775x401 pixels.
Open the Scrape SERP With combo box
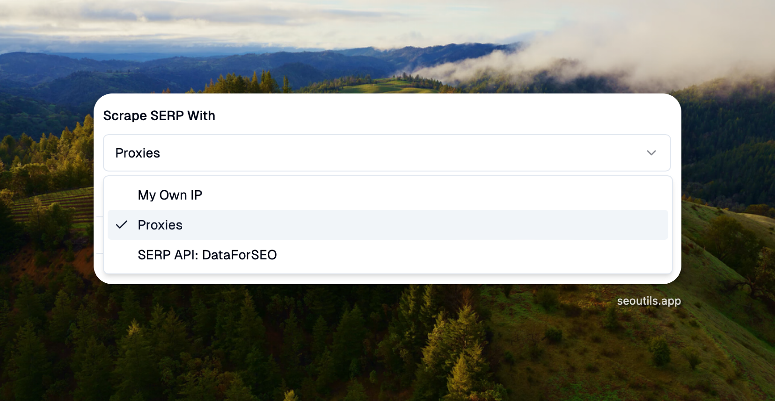pos(387,153)
